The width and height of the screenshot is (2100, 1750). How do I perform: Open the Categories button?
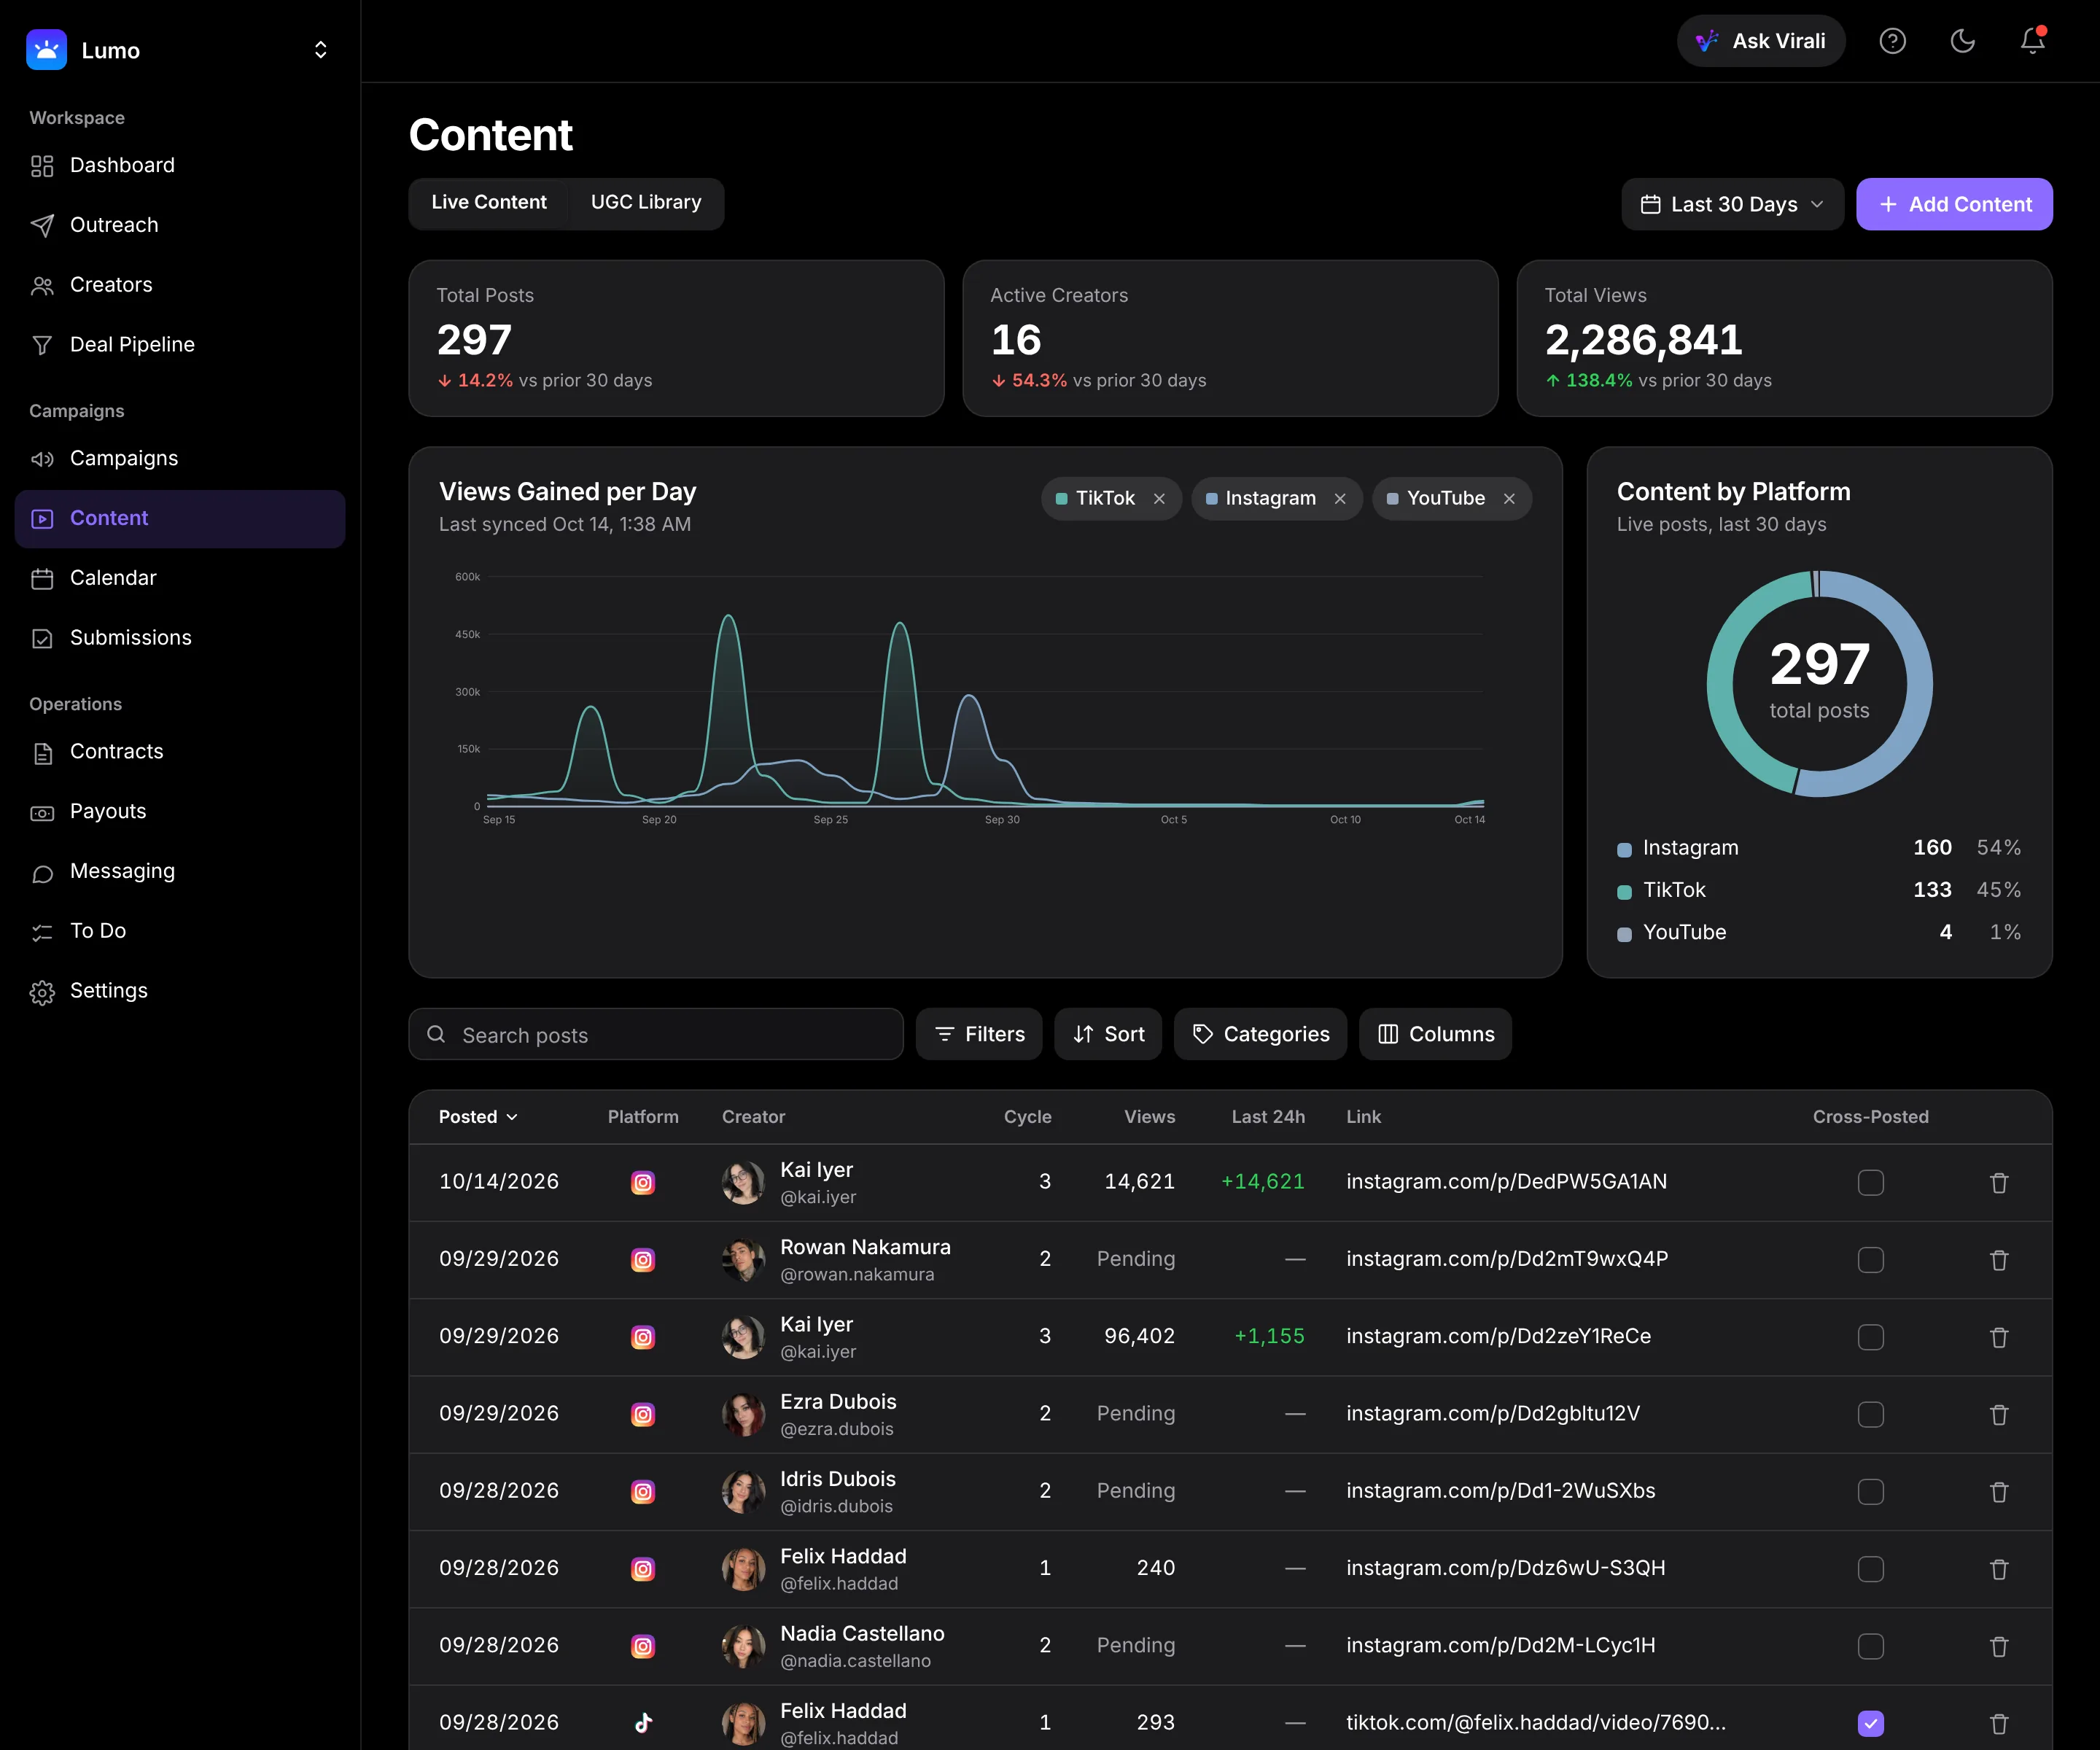[x=1260, y=1034]
